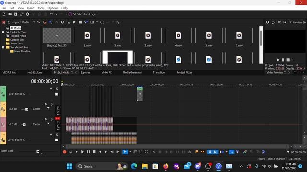
Task: Solo the green video track
Action: click(57, 89)
